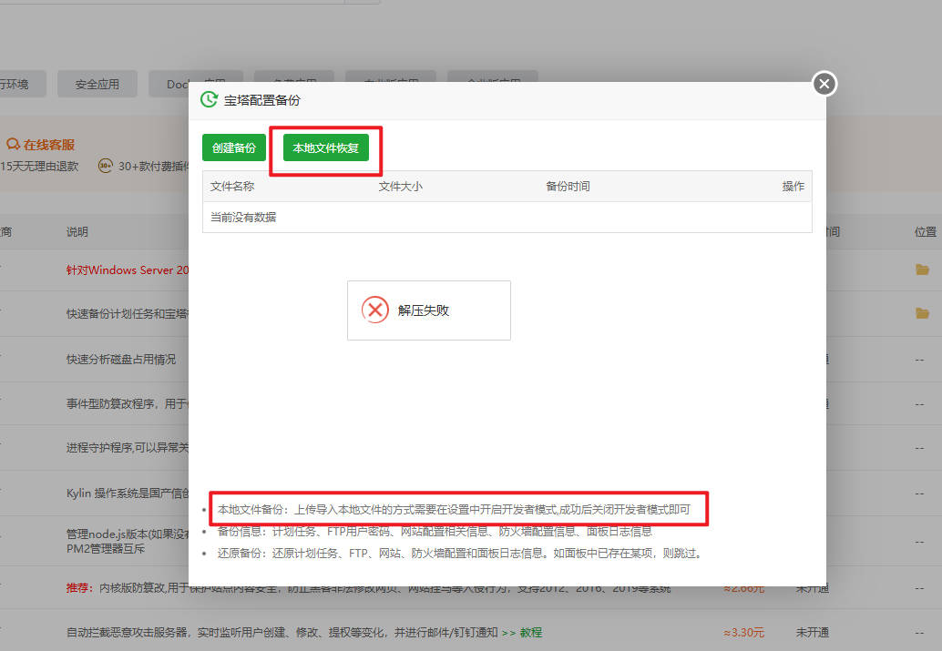
Task: Click the 备份时间 column header
Action: (568, 186)
